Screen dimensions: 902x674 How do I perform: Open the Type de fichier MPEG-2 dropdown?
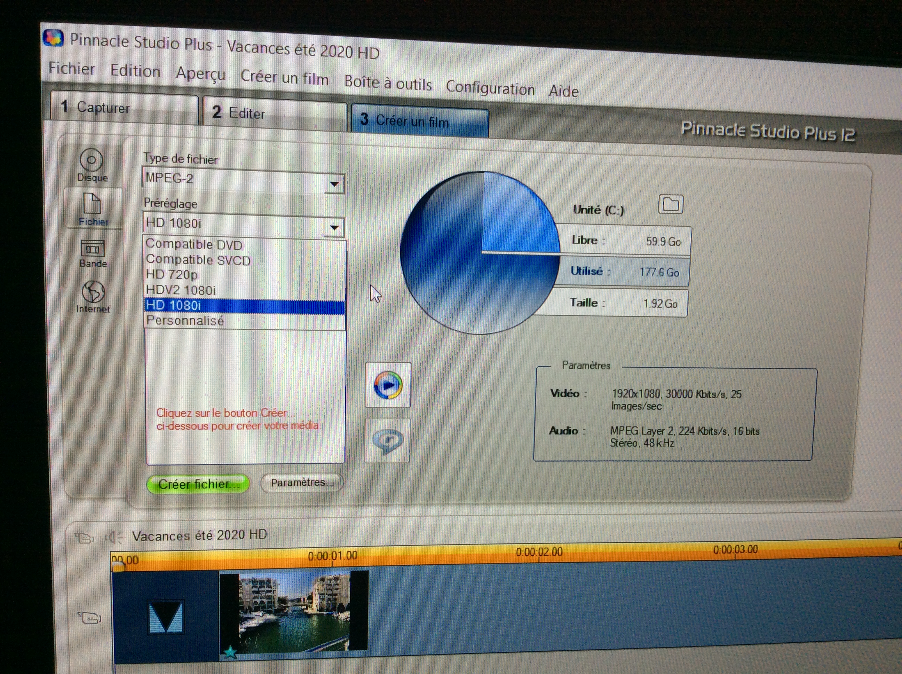tap(244, 180)
